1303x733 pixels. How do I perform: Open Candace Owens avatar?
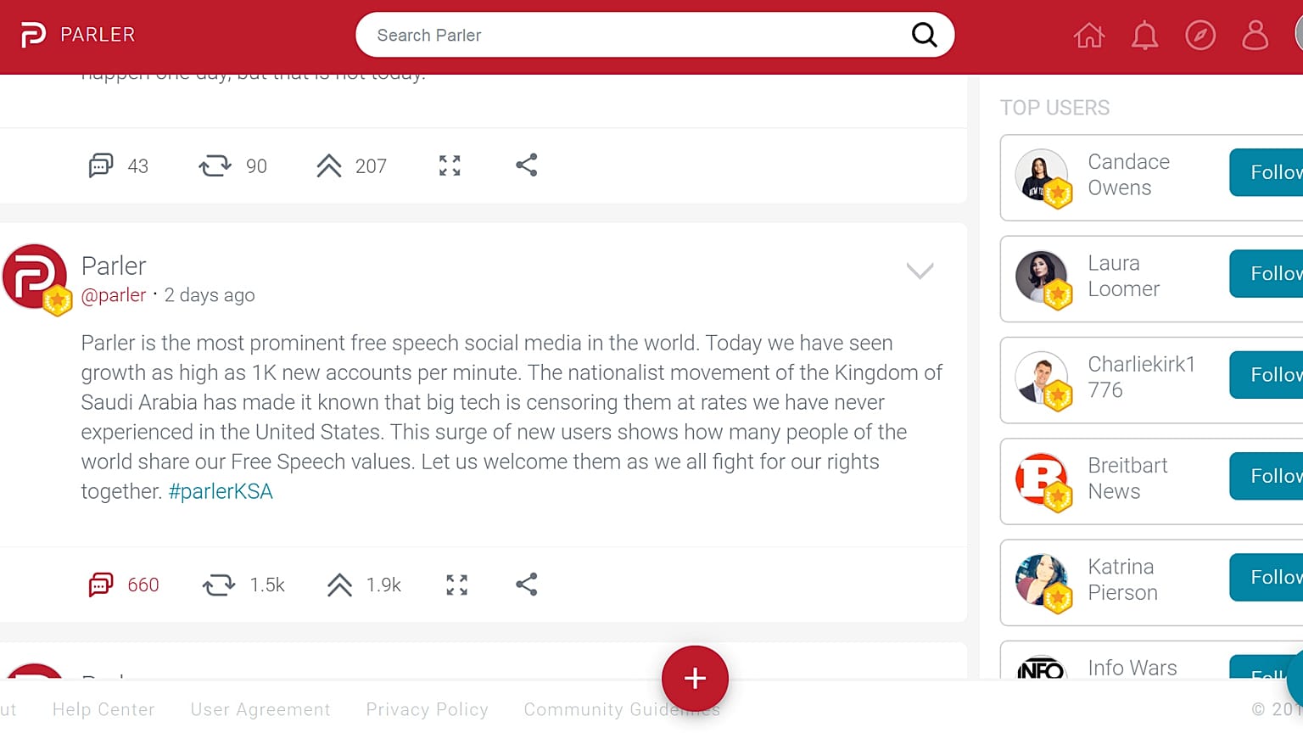1043,176
